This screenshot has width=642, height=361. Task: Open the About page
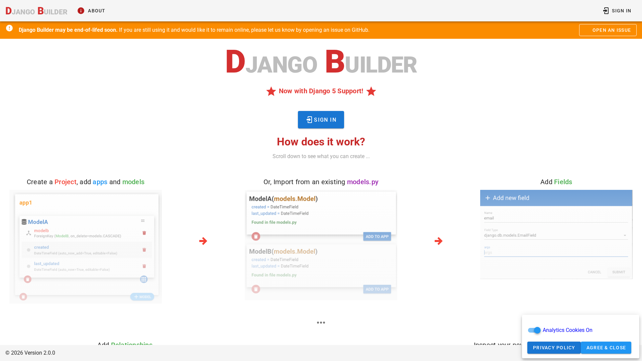[91, 11]
